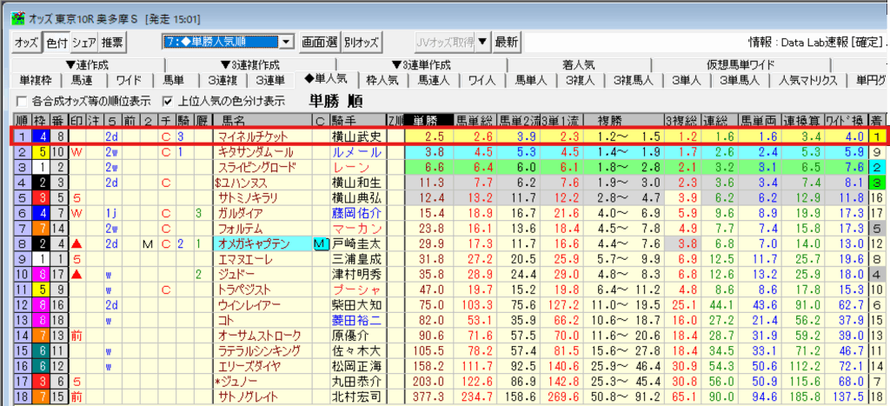Expand the ▼連作成 group

coord(84,65)
